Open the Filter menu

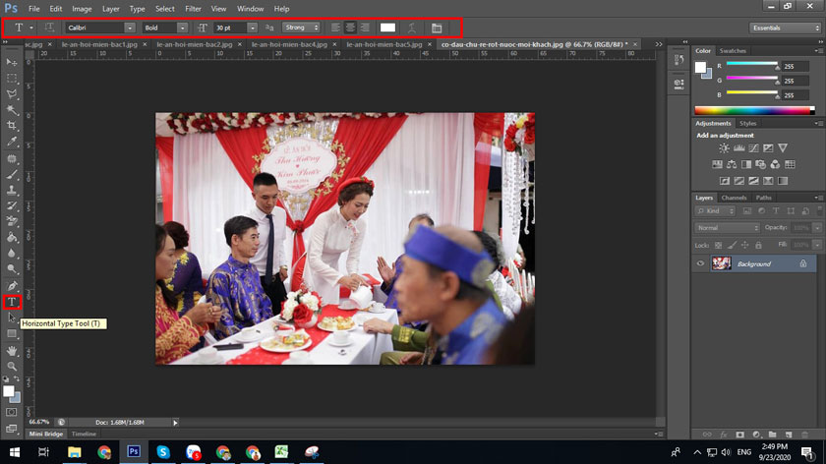pos(193,9)
